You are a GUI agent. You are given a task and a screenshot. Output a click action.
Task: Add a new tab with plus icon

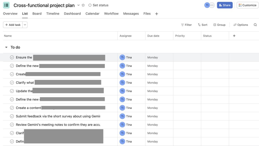click(157, 14)
